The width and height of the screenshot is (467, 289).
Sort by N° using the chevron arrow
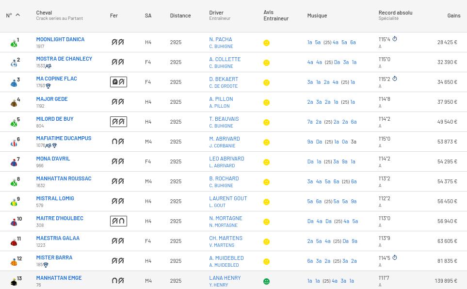tap(18, 15)
